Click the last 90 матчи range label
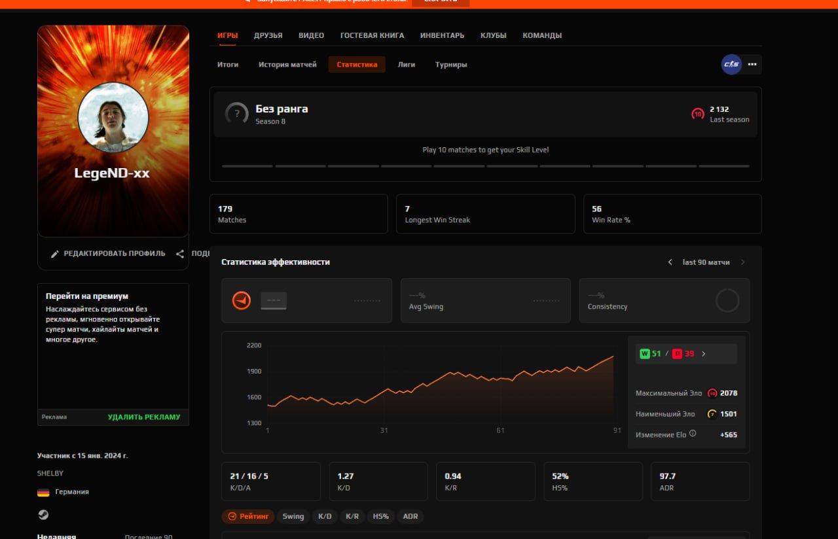Viewport: 838px width, 539px height. pyautogui.click(x=706, y=262)
